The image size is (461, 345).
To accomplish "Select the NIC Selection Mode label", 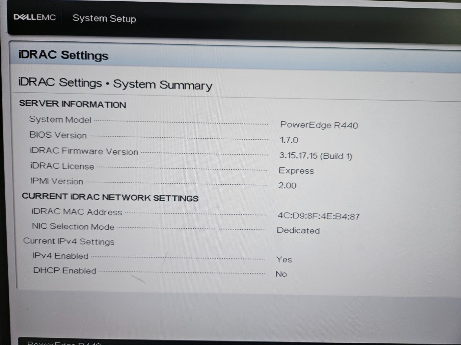I will coord(73,226).
